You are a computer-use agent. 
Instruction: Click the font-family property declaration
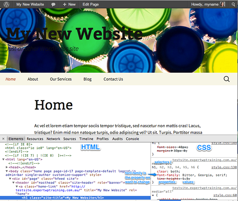[x=192, y=175]
